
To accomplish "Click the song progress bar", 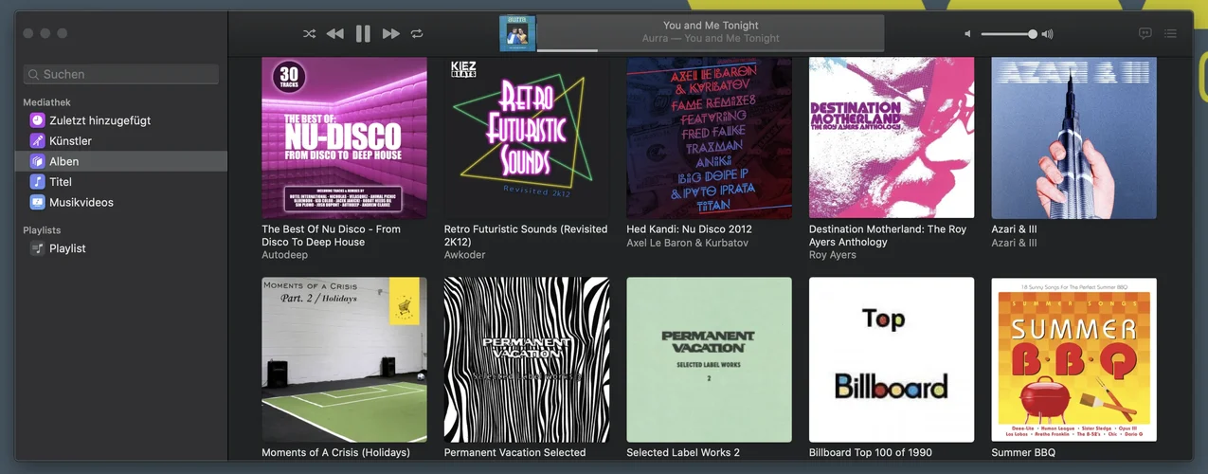I will point(711,50).
